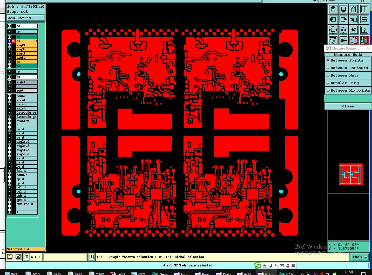The width and height of the screenshot is (372, 275).
Task: Toggle checkbox for layer to
Action: tap(10, 26)
